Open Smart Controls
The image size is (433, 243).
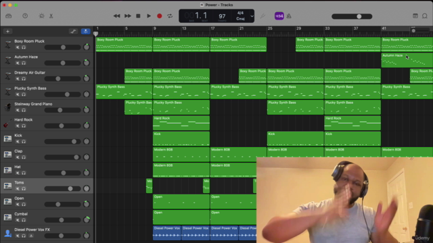click(x=42, y=16)
